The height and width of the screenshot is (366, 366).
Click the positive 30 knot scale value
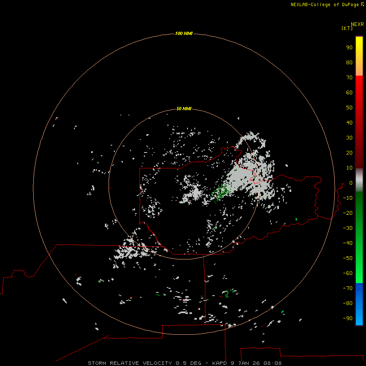(x=349, y=138)
